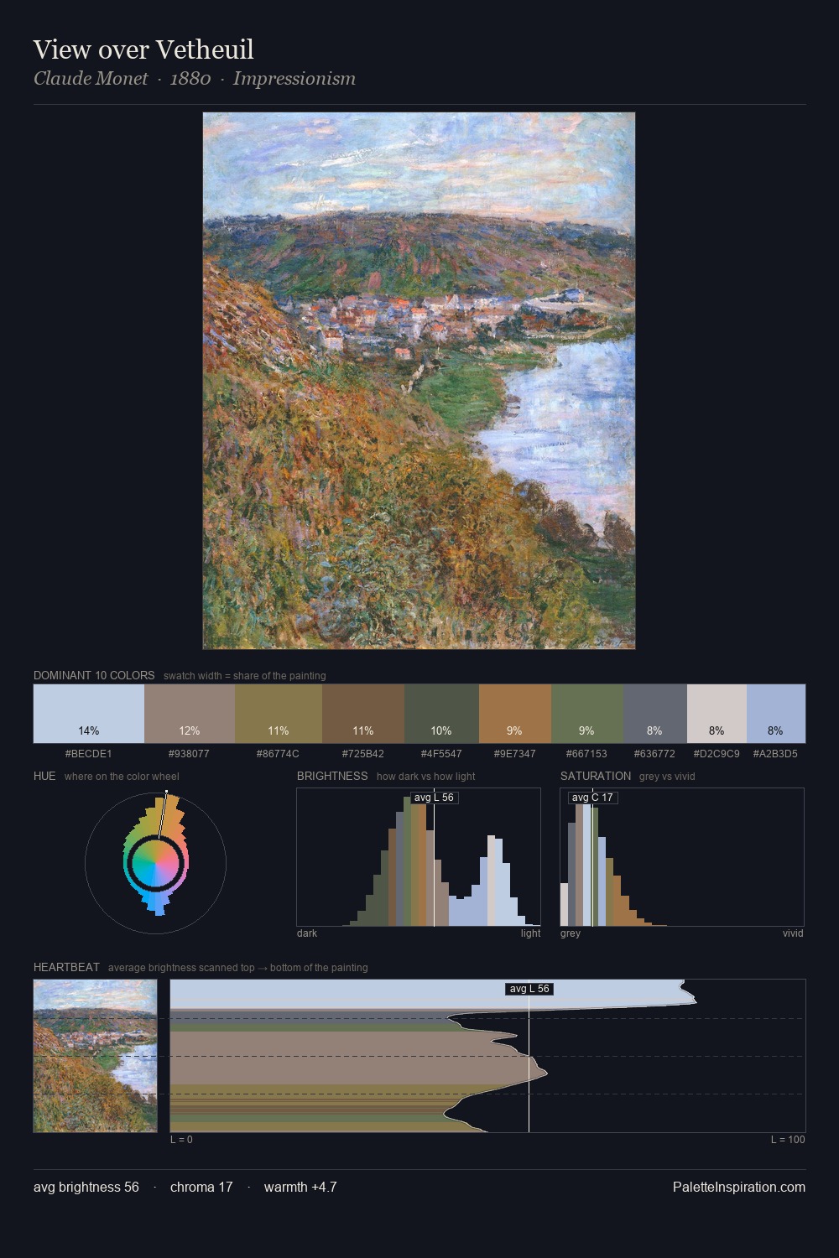Click the main Vetheuil painting image
This screenshot has height=1258, width=839.
(419, 381)
